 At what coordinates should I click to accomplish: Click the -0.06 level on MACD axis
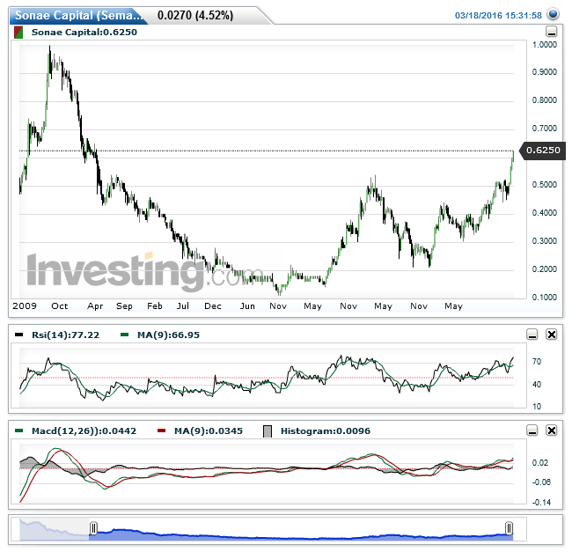(541, 482)
